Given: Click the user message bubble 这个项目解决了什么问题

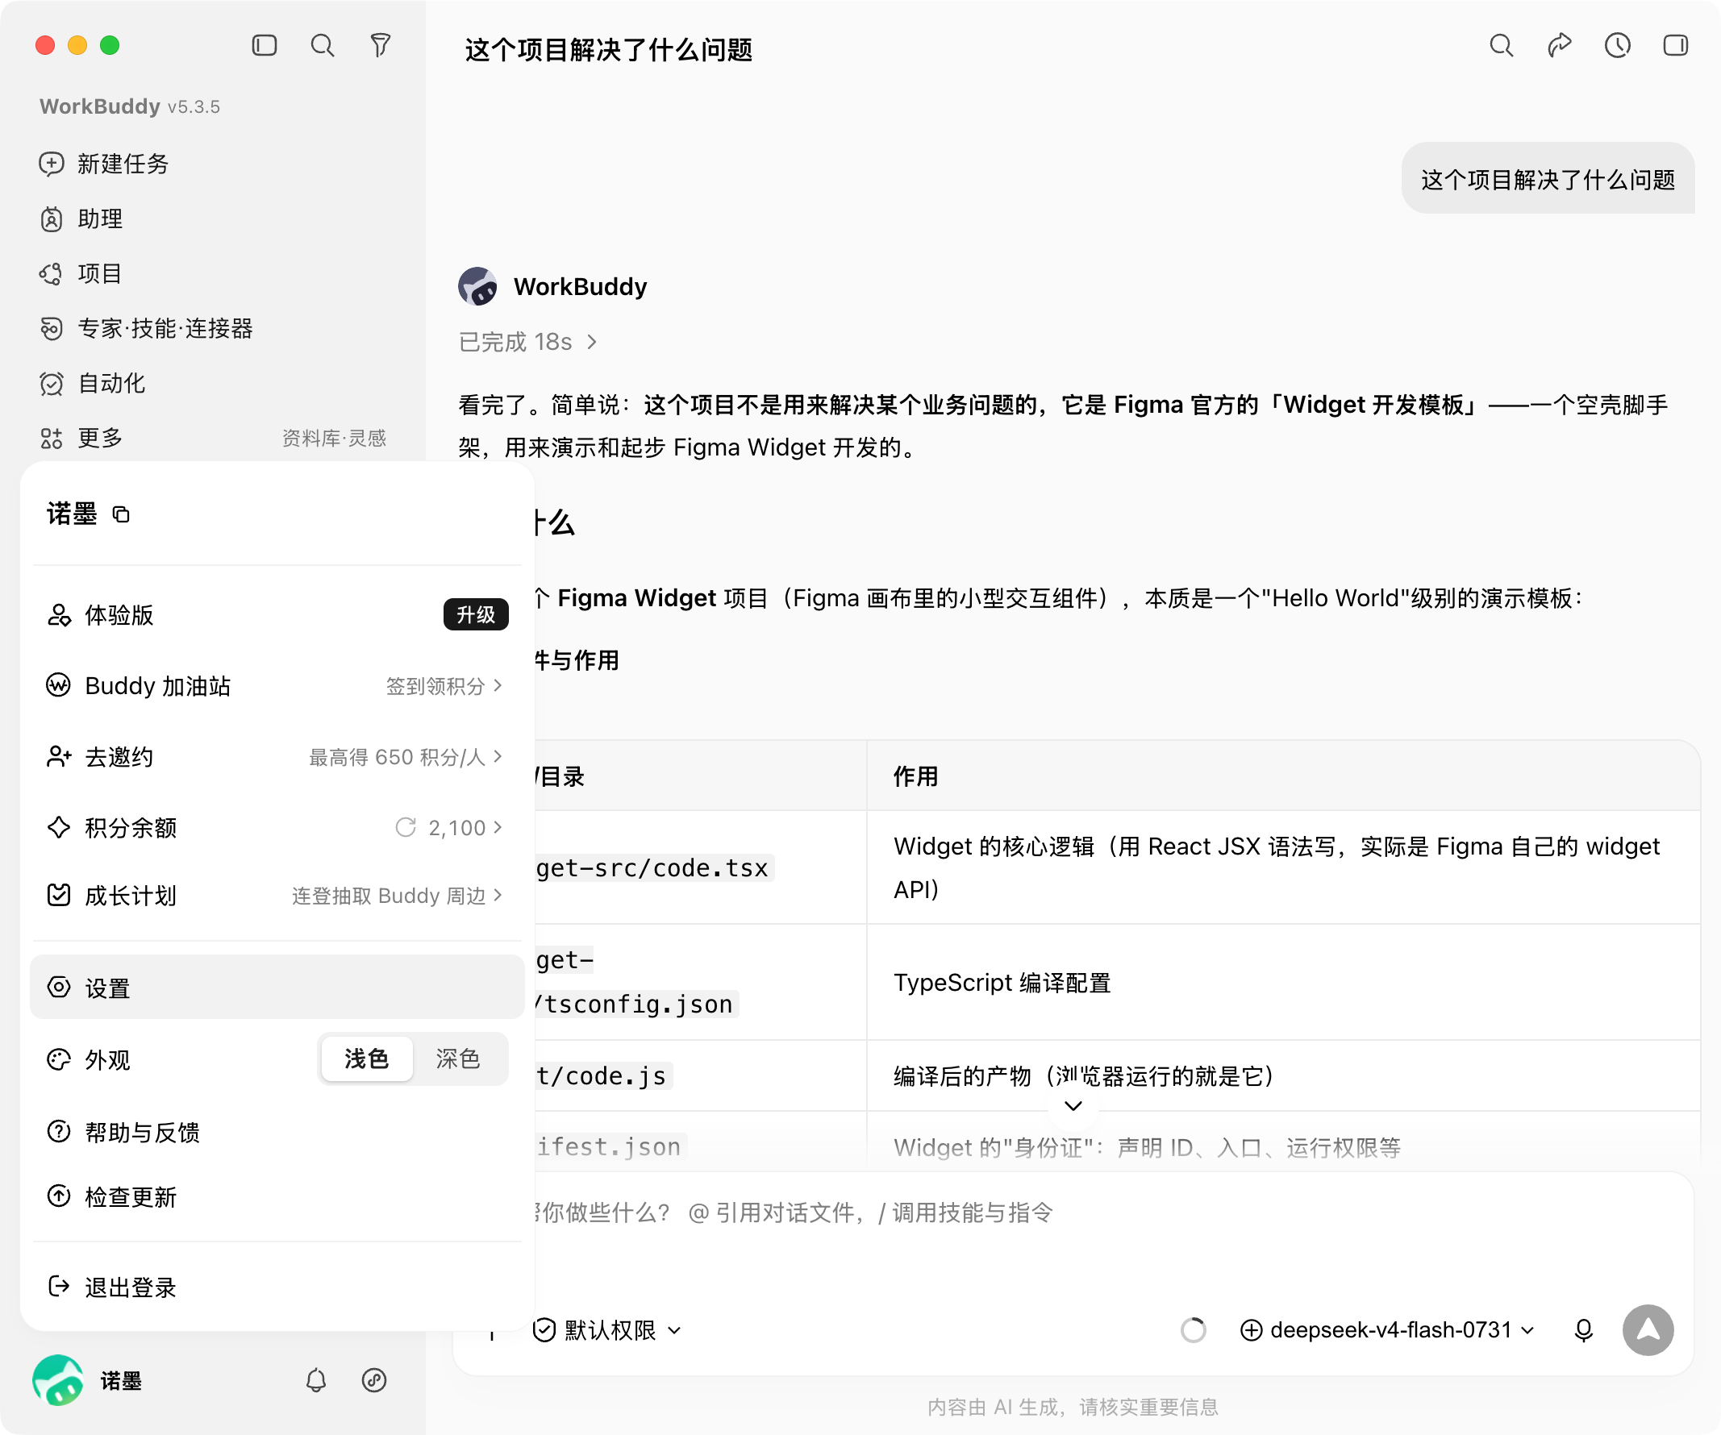Looking at the screenshot, I should pyautogui.click(x=1548, y=179).
